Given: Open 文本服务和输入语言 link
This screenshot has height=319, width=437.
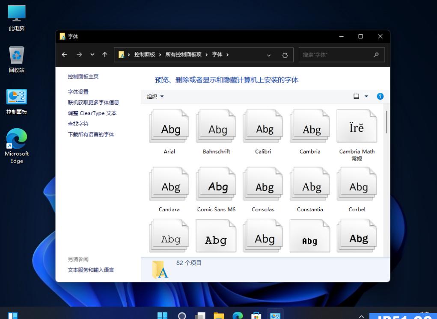Looking at the screenshot, I should 91,270.
